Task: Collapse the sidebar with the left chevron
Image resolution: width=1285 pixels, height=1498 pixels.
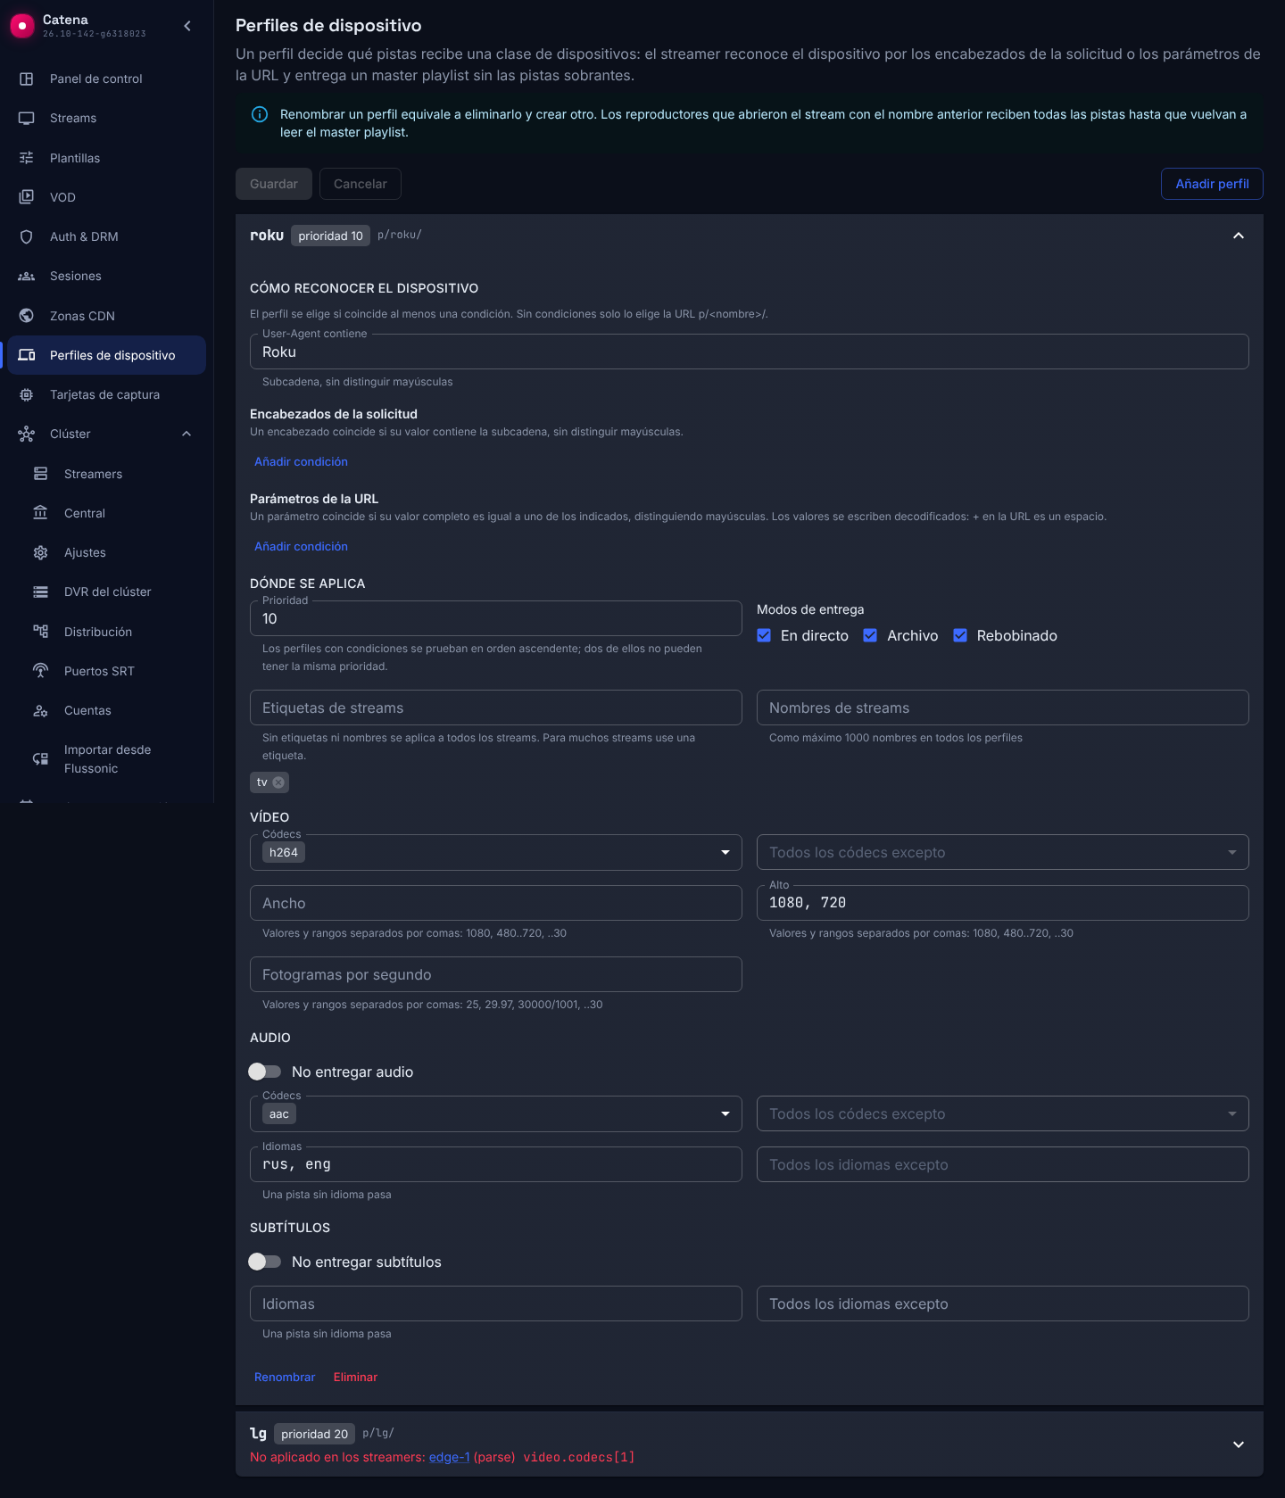Action: pos(187,26)
